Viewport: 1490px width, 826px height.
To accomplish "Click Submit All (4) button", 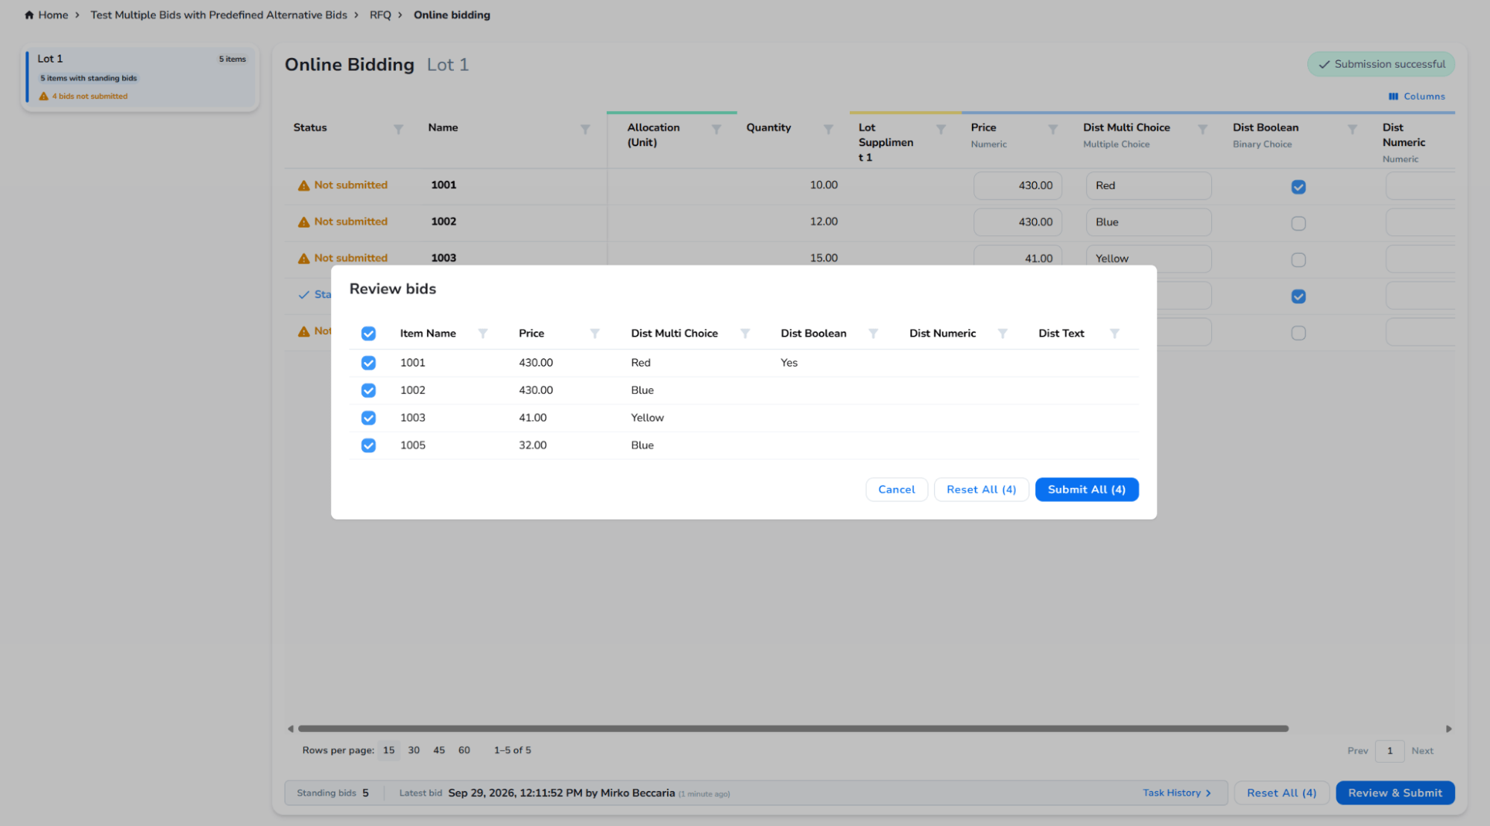I will [x=1087, y=489].
